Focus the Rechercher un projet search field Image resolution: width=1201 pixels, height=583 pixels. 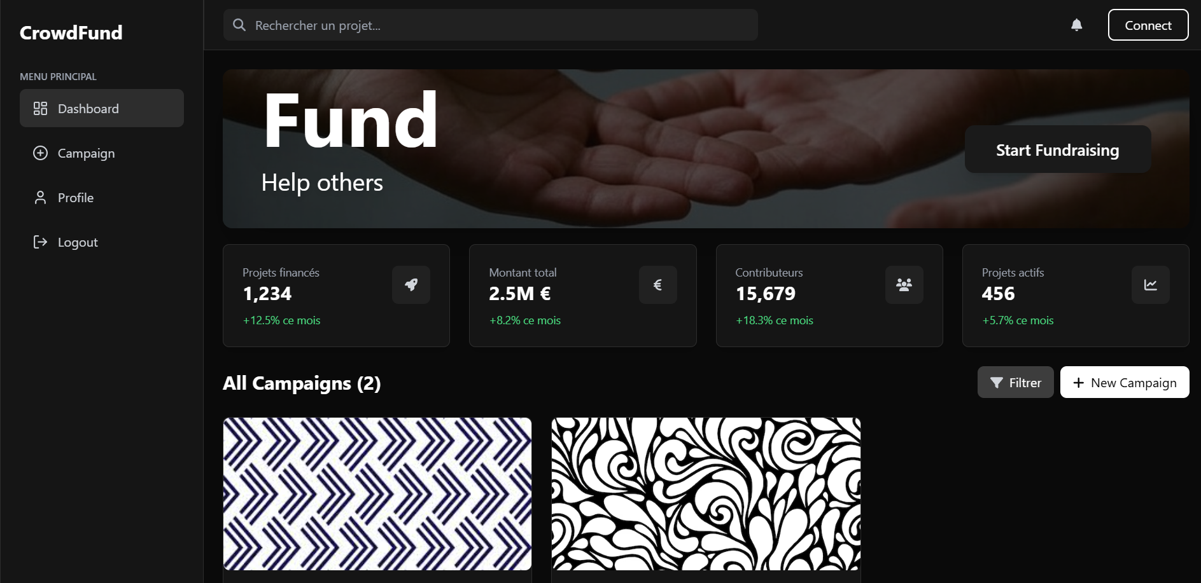coord(490,25)
